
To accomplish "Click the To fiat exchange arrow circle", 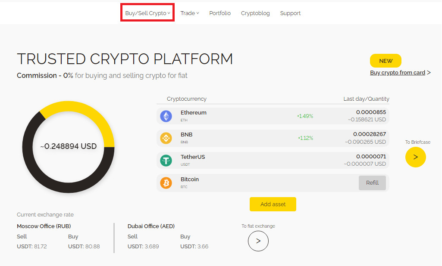I will click(258, 241).
